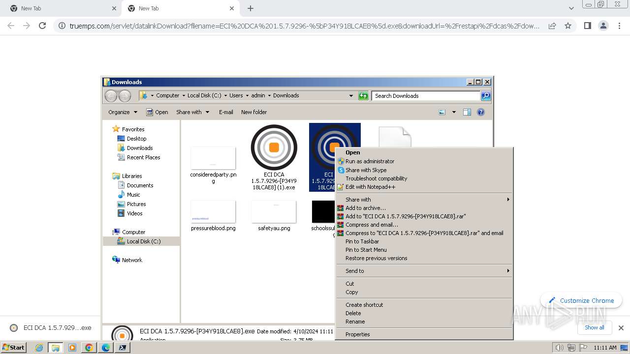Choose Compress and email... entry
630x354 pixels.
tap(372, 225)
